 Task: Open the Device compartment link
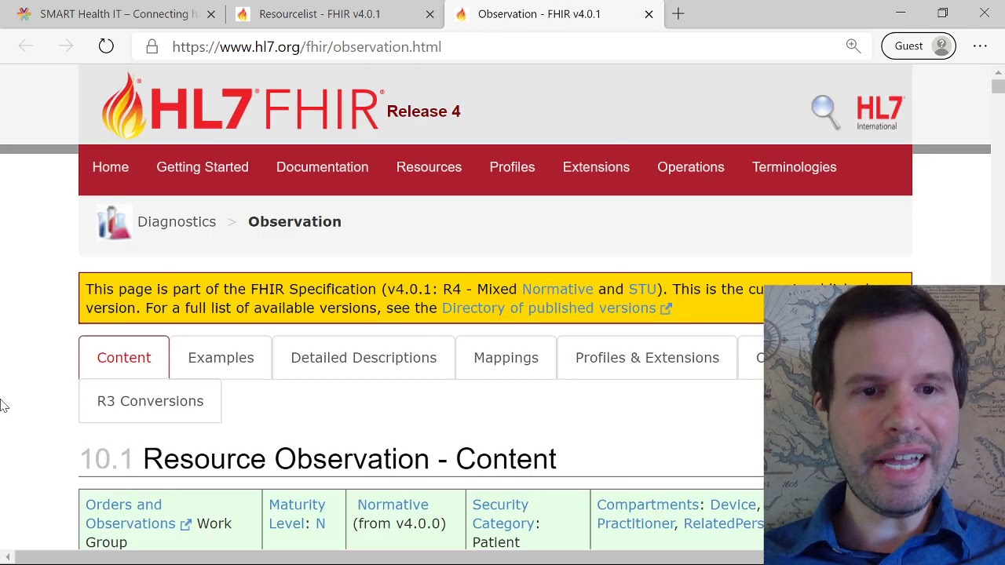pos(733,505)
